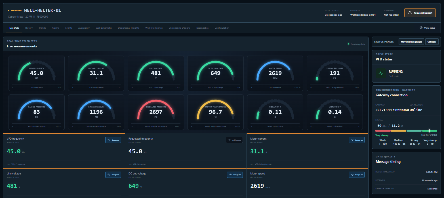Click the VFD.Setpoint tag text
The width and height of the screenshot is (444, 198).
[x=139, y=164]
